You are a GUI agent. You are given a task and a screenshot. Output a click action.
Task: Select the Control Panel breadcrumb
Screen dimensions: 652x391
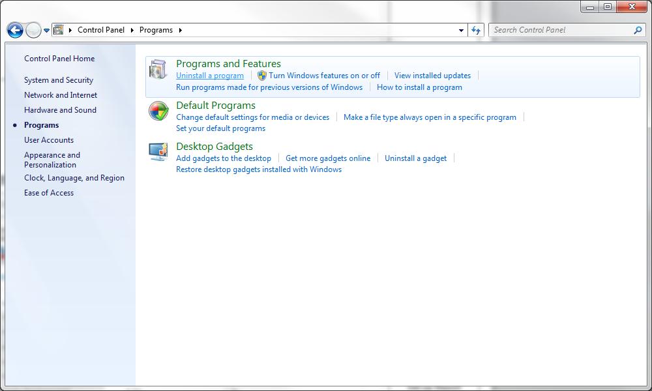click(x=101, y=30)
